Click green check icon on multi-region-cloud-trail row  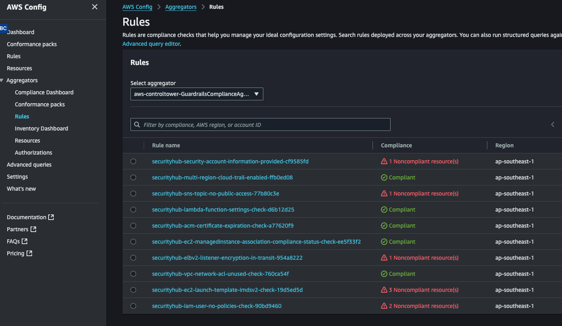point(384,177)
